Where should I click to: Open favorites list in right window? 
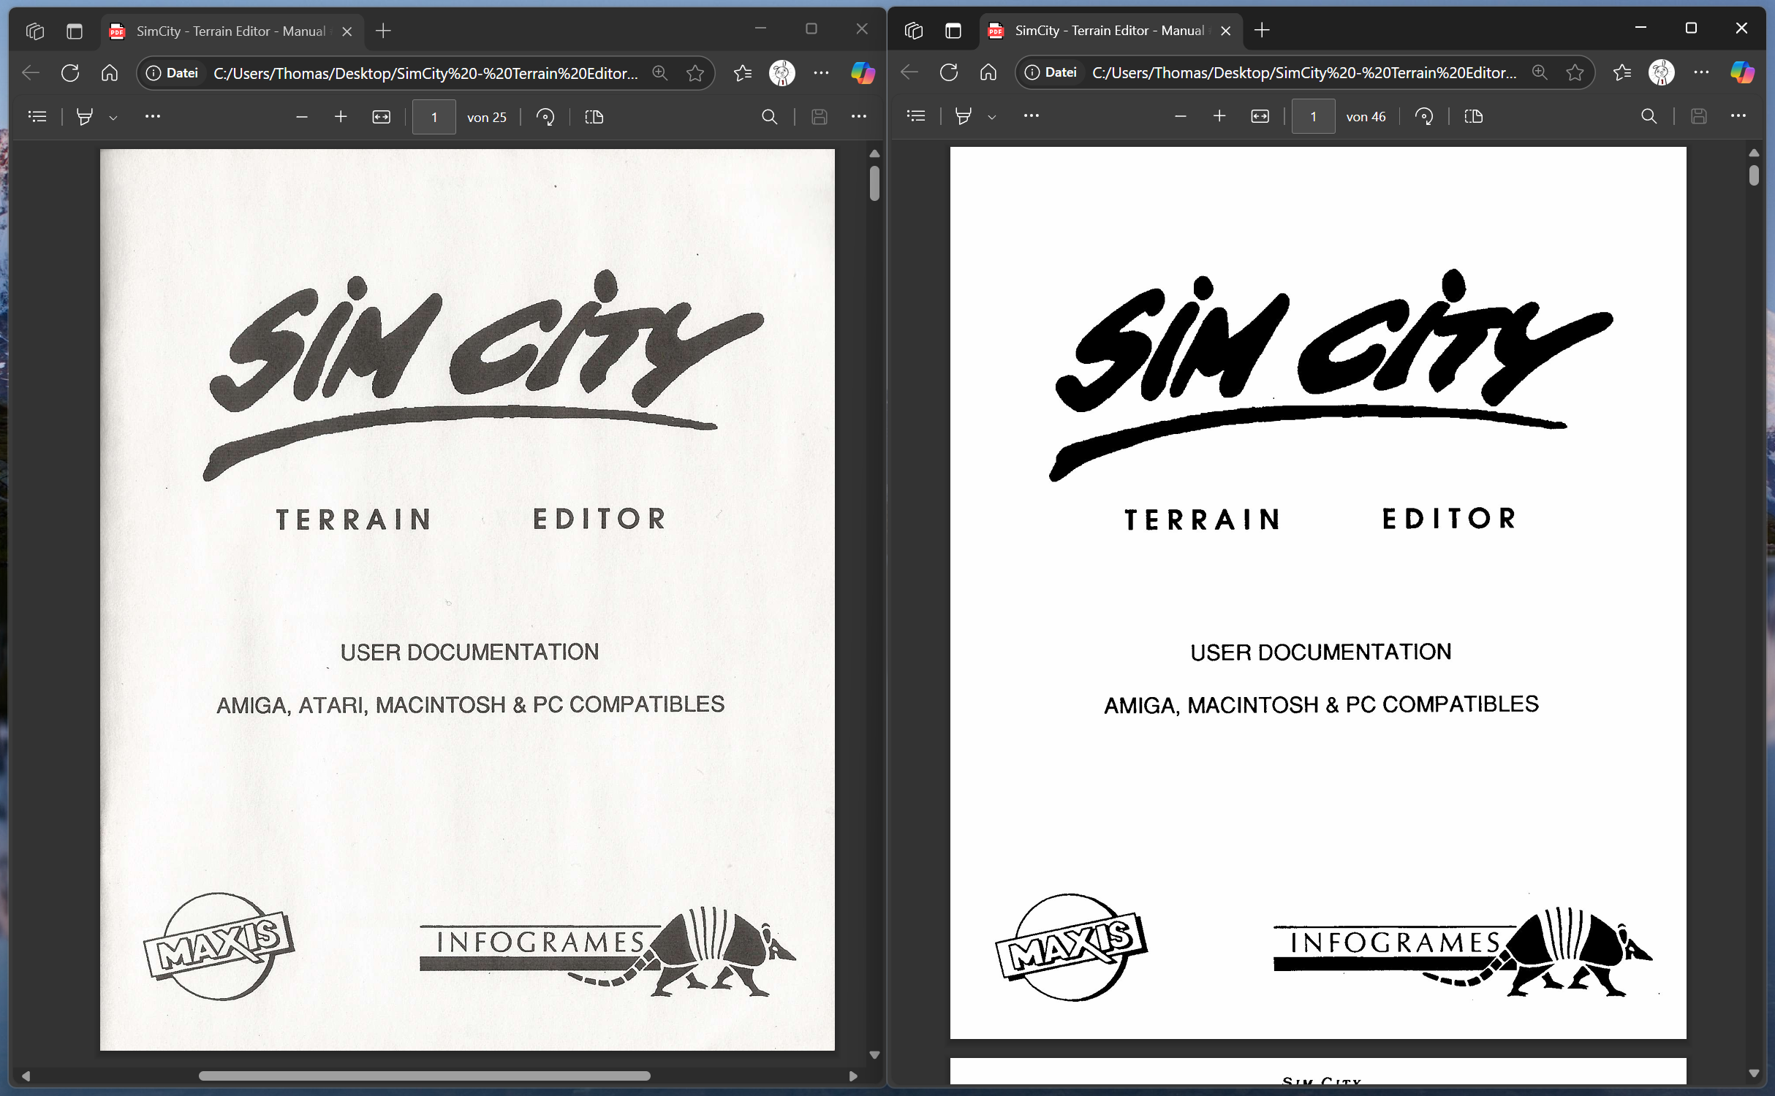tap(1622, 72)
